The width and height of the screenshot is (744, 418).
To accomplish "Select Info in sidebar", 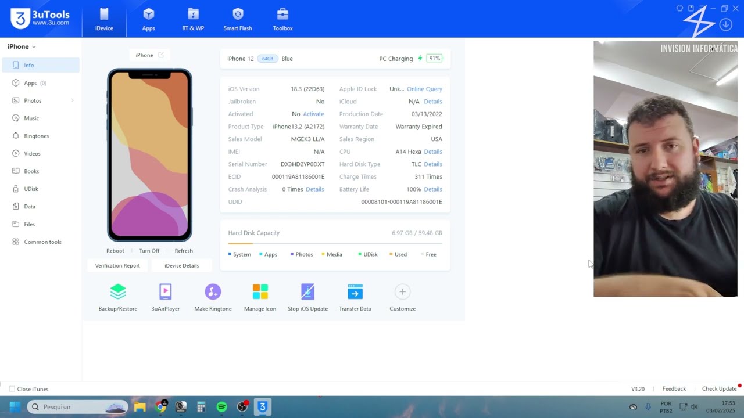I will [x=41, y=65].
